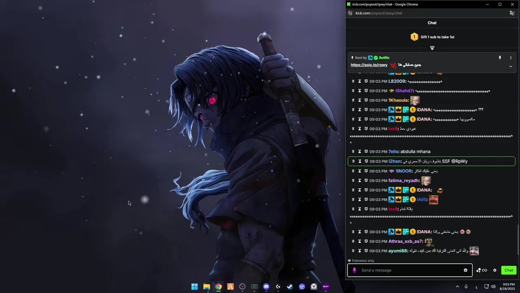Click the 1Khaoula baby emote image
The height and width of the screenshot is (293, 520).
(x=415, y=100)
